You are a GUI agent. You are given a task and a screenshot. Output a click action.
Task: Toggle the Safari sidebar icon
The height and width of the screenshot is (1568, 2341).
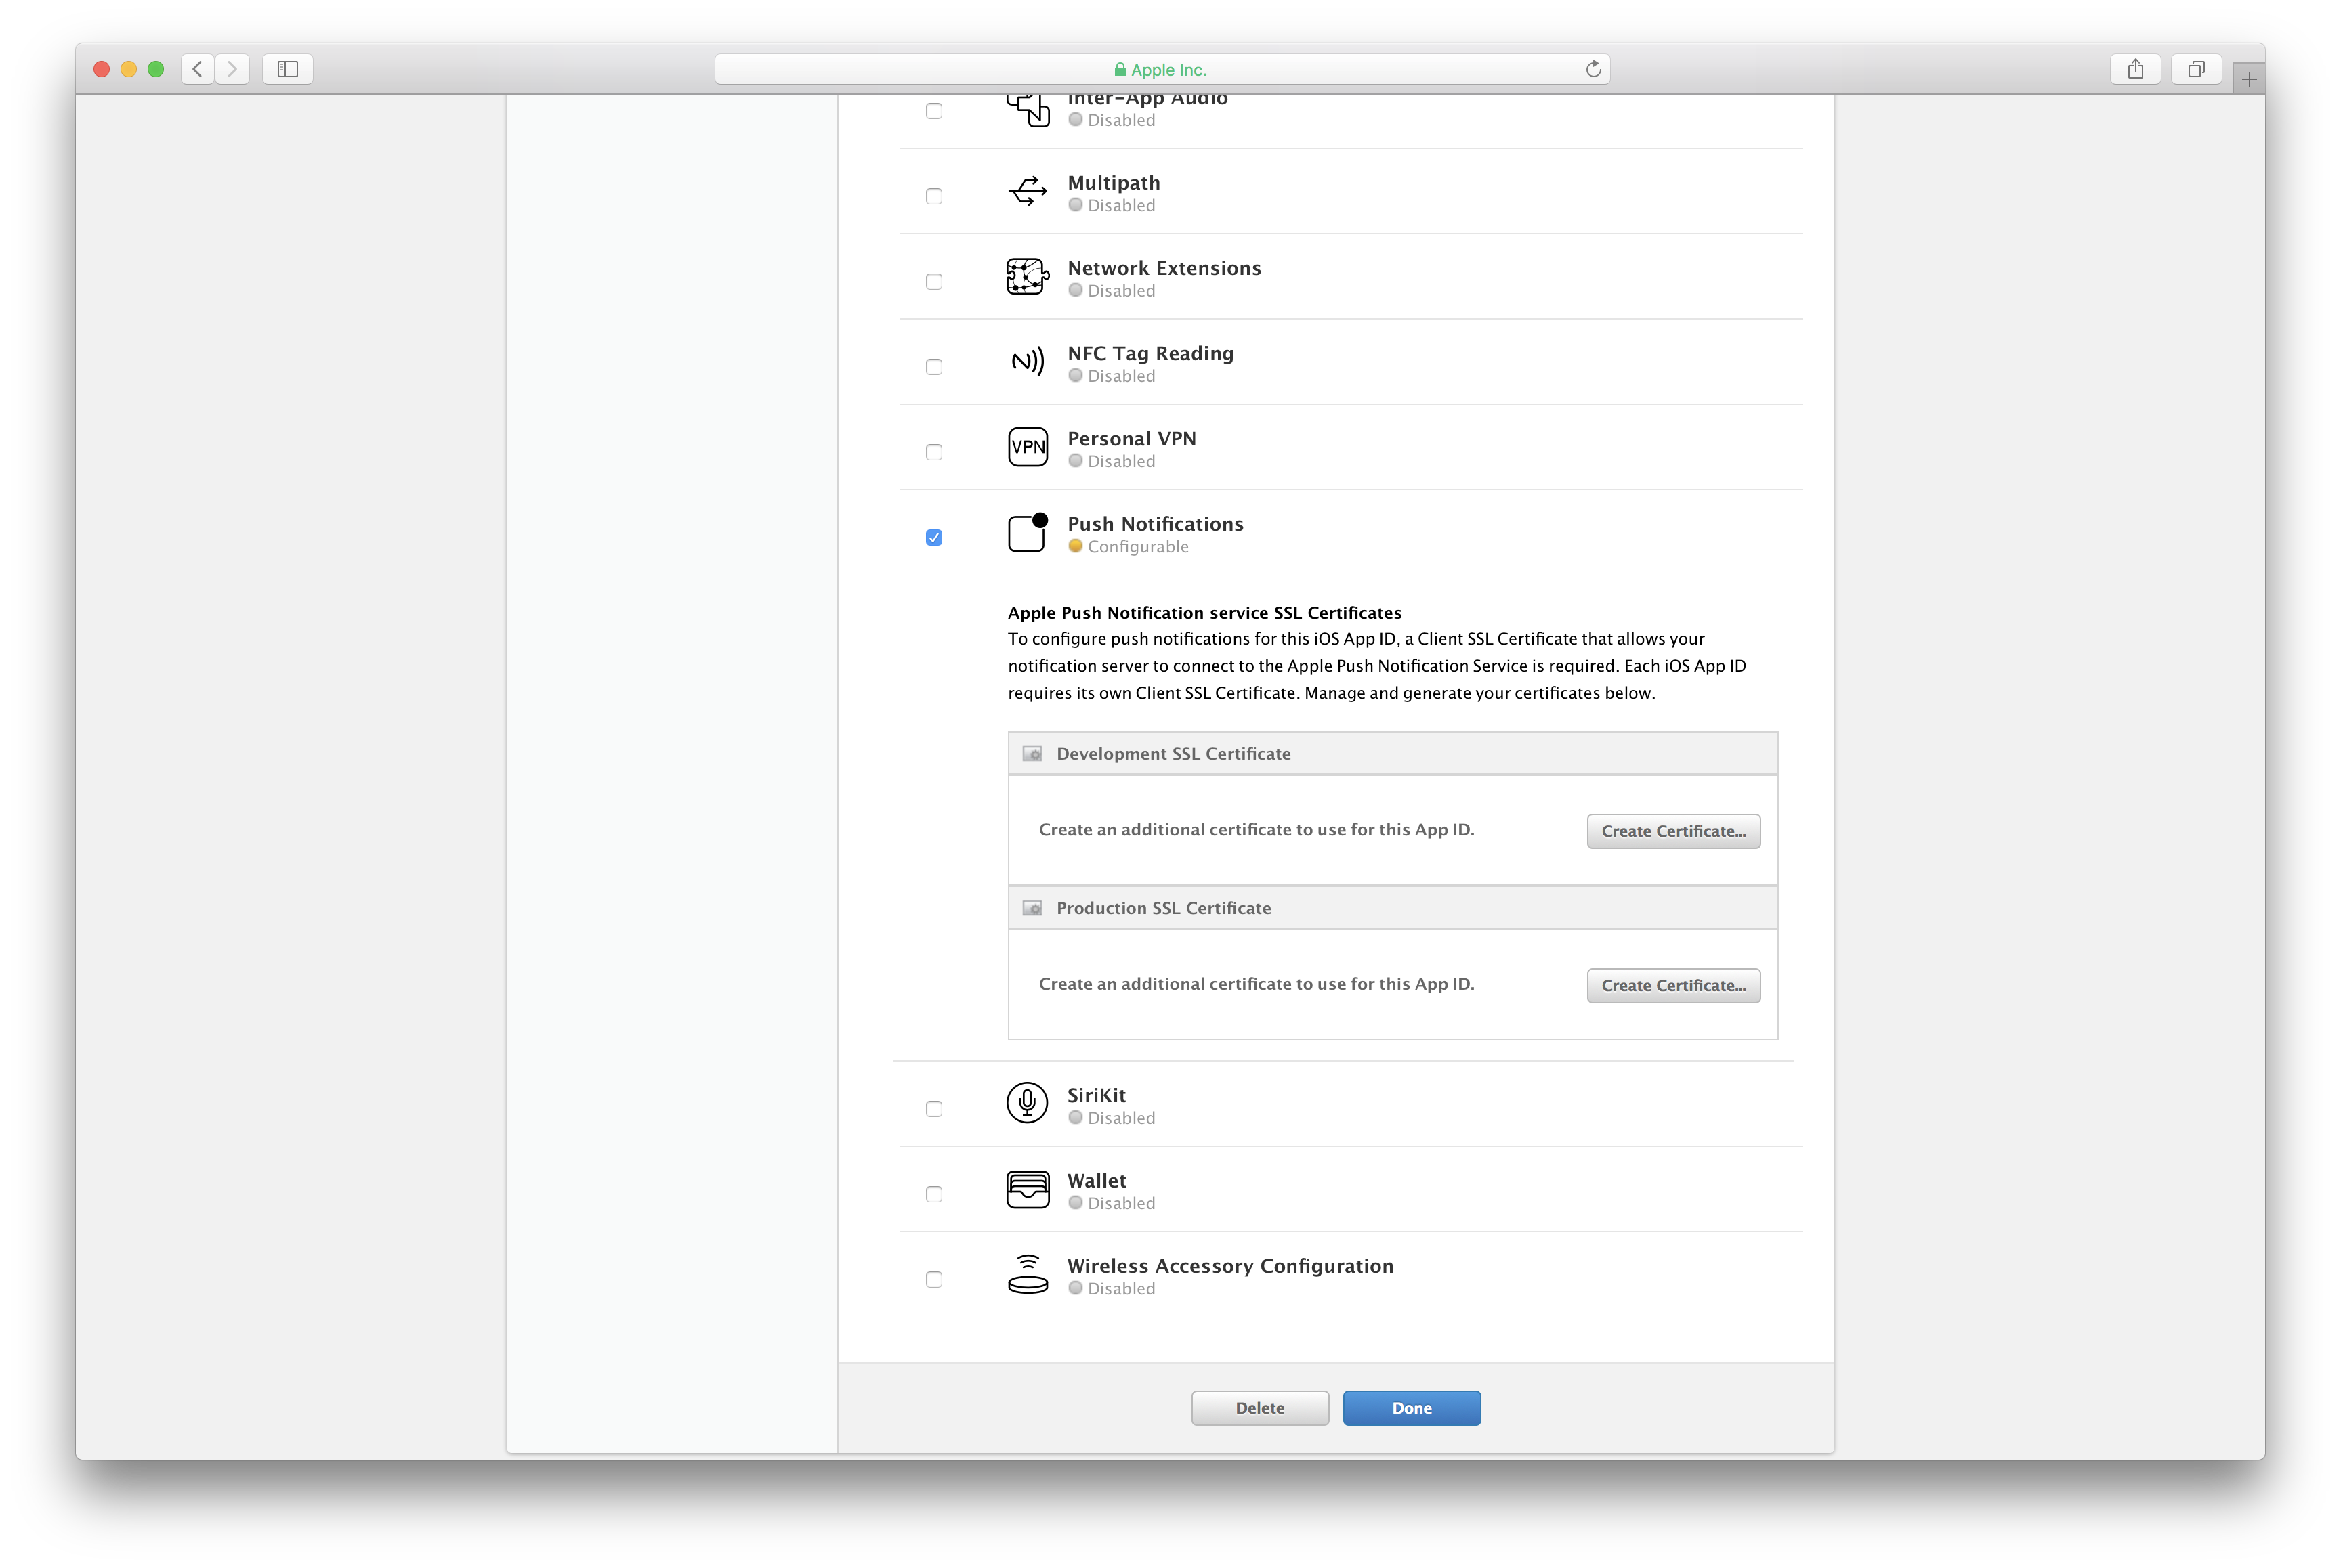click(288, 69)
